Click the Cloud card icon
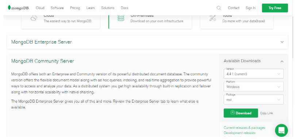The width and height of the screenshot is (296, 139). click(34, 18)
